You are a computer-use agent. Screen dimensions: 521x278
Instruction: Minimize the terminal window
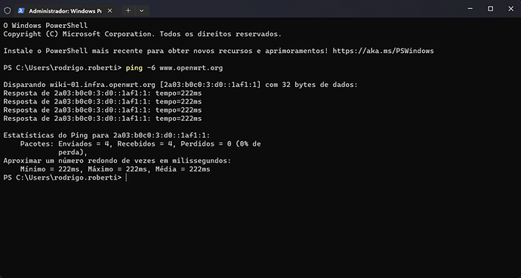point(470,9)
